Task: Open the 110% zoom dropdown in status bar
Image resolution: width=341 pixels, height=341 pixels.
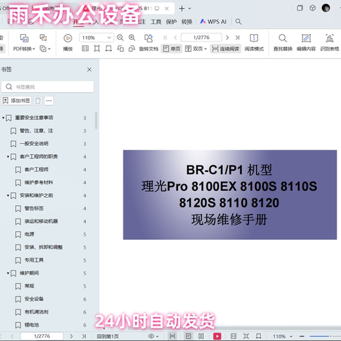Action: (291, 336)
